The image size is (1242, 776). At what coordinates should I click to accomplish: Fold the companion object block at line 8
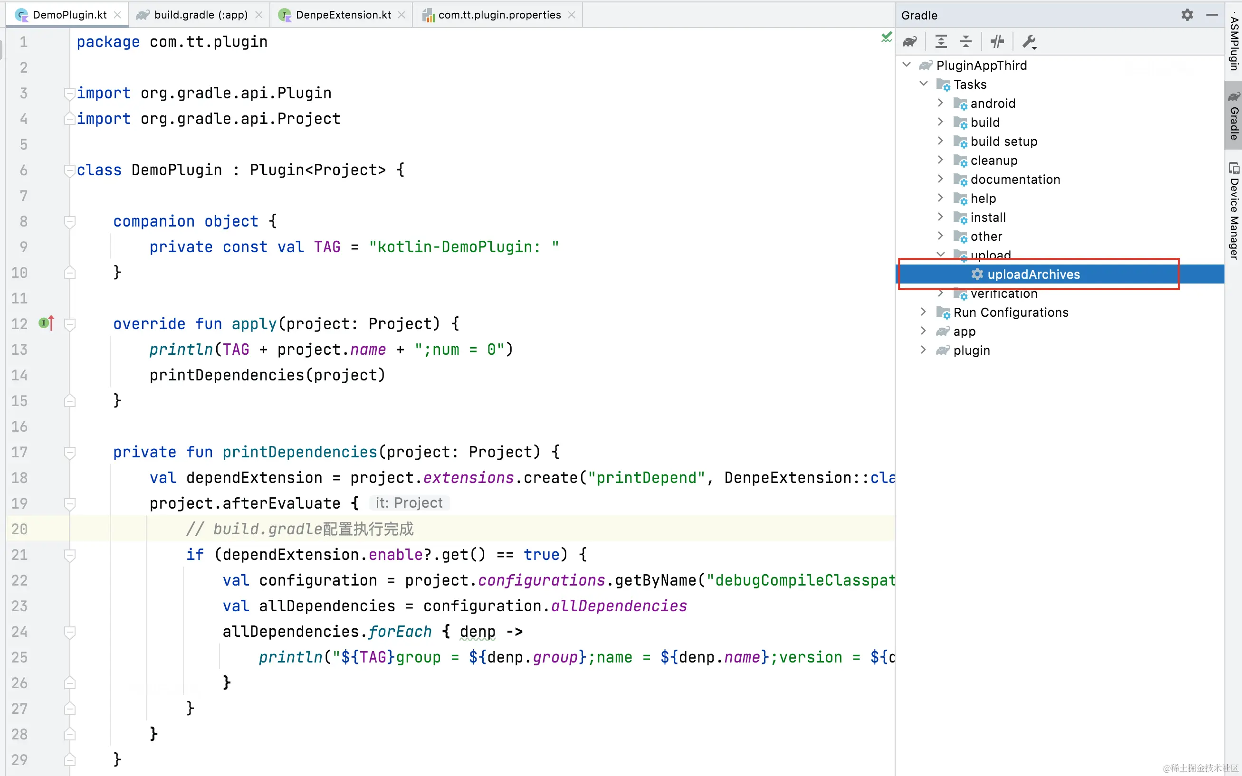tap(70, 222)
